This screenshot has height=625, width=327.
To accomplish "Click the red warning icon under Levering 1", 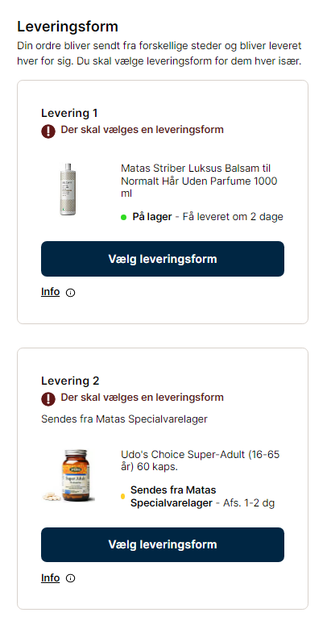I will point(48,131).
